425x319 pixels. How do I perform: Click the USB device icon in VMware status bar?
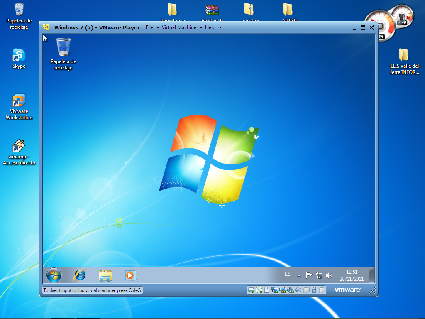click(x=314, y=290)
